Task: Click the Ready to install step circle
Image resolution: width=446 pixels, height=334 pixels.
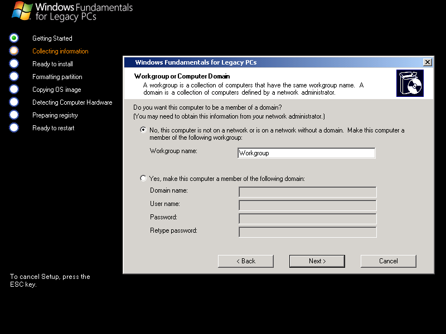Action: click(x=14, y=63)
